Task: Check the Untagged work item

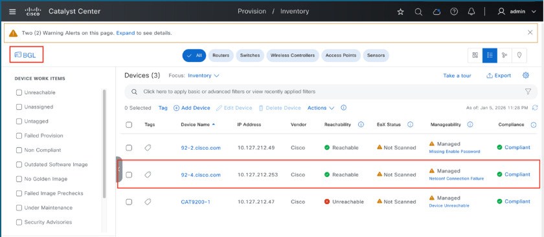Action: (19, 121)
